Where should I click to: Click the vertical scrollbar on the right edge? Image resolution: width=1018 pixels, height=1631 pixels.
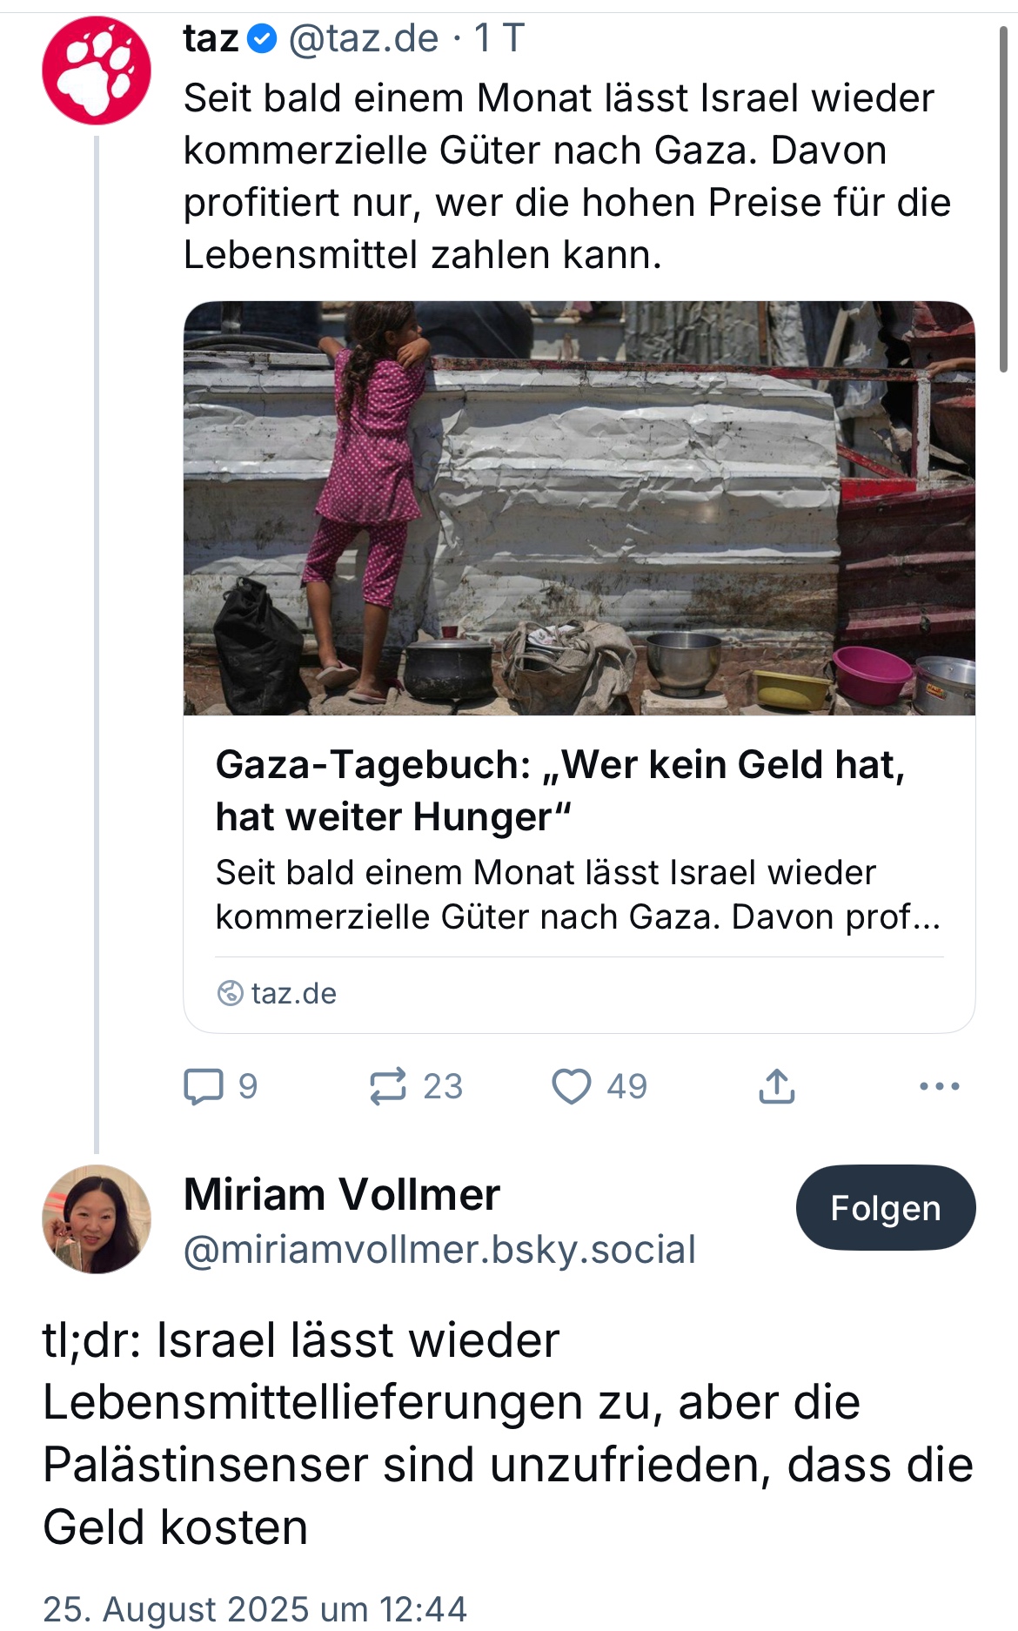[x=1003, y=200]
